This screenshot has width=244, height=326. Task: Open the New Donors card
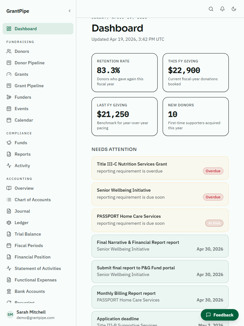point(196,117)
